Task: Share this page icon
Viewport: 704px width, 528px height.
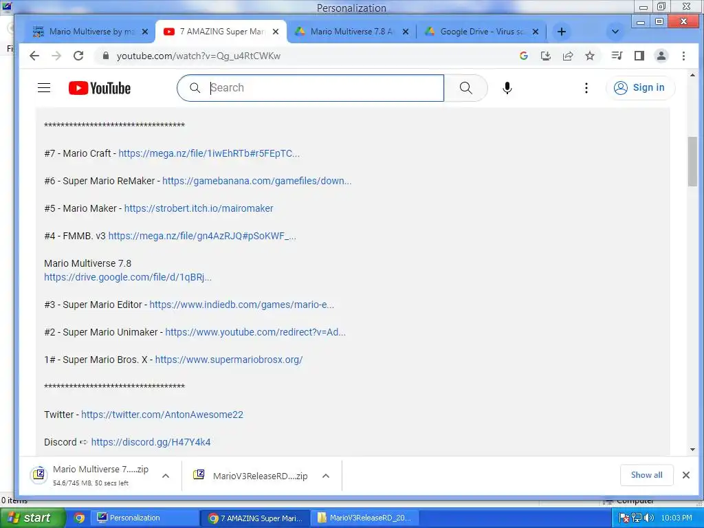Action: pos(568,56)
